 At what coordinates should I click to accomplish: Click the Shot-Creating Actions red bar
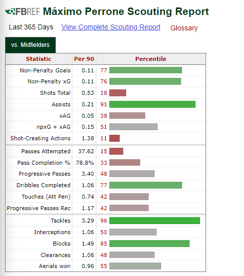pyautogui.click(x=115, y=138)
